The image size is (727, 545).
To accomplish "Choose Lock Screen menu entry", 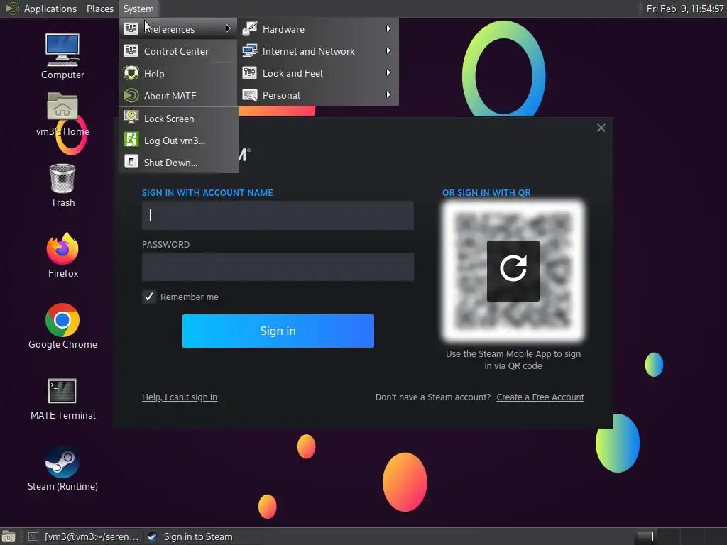I will pos(178,119).
